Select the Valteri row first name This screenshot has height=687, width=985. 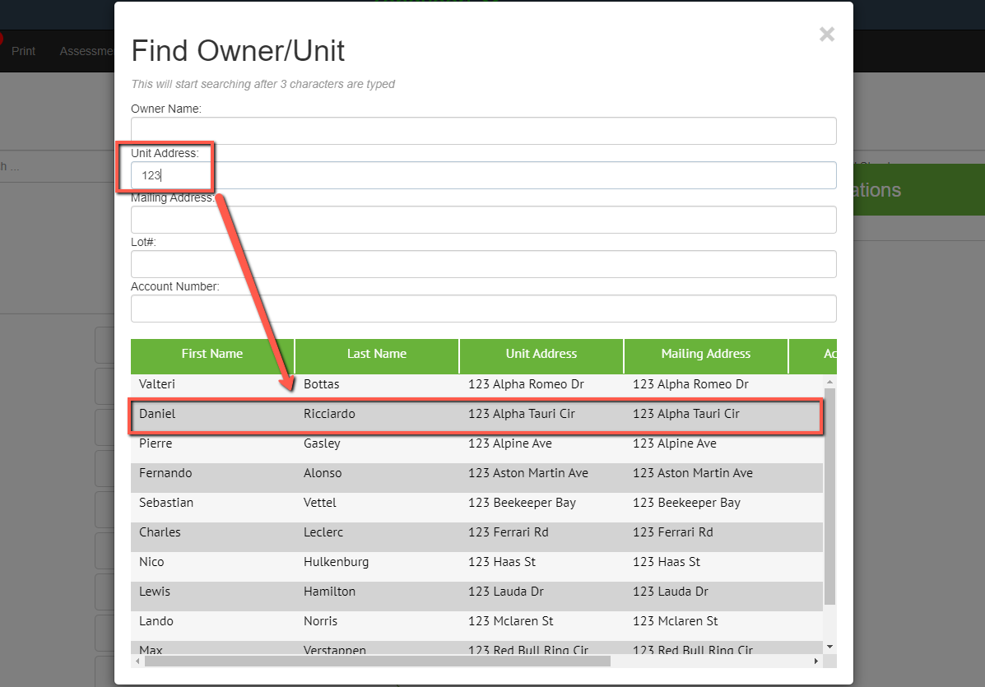tap(157, 383)
